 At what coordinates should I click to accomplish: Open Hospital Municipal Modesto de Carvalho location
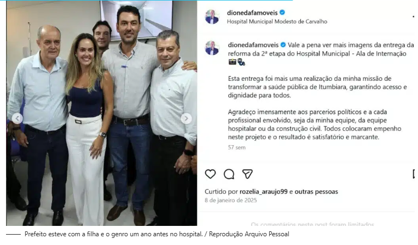pyautogui.click(x=277, y=21)
